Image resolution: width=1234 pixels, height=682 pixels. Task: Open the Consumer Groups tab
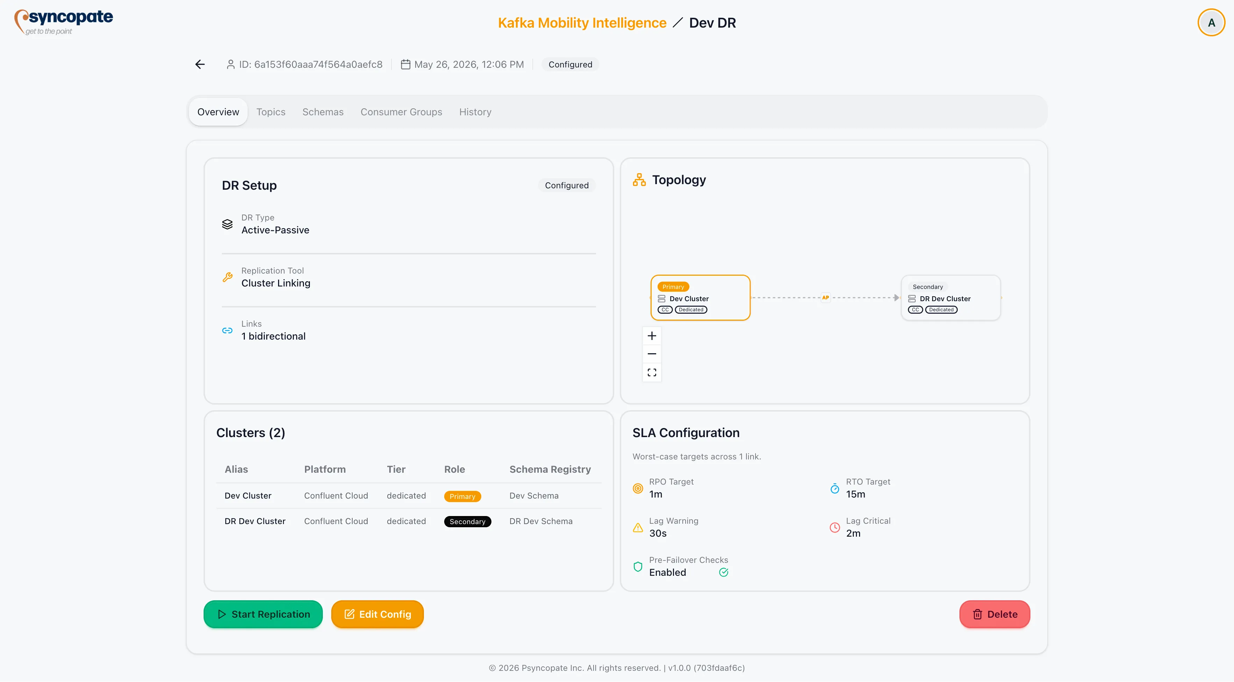coord(402,112)
